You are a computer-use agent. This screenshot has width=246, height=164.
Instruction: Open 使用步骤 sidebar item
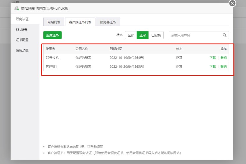coord(22,50)
